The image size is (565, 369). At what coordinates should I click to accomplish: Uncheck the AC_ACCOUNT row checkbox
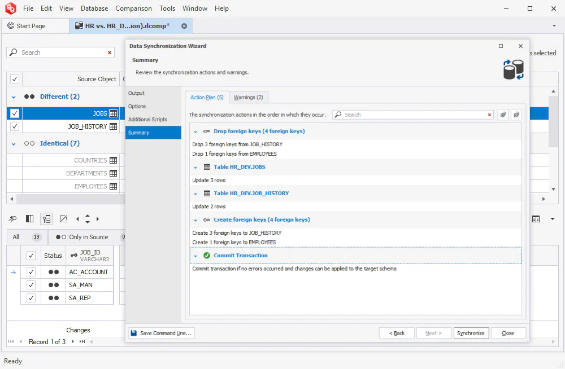pos(31,272)
